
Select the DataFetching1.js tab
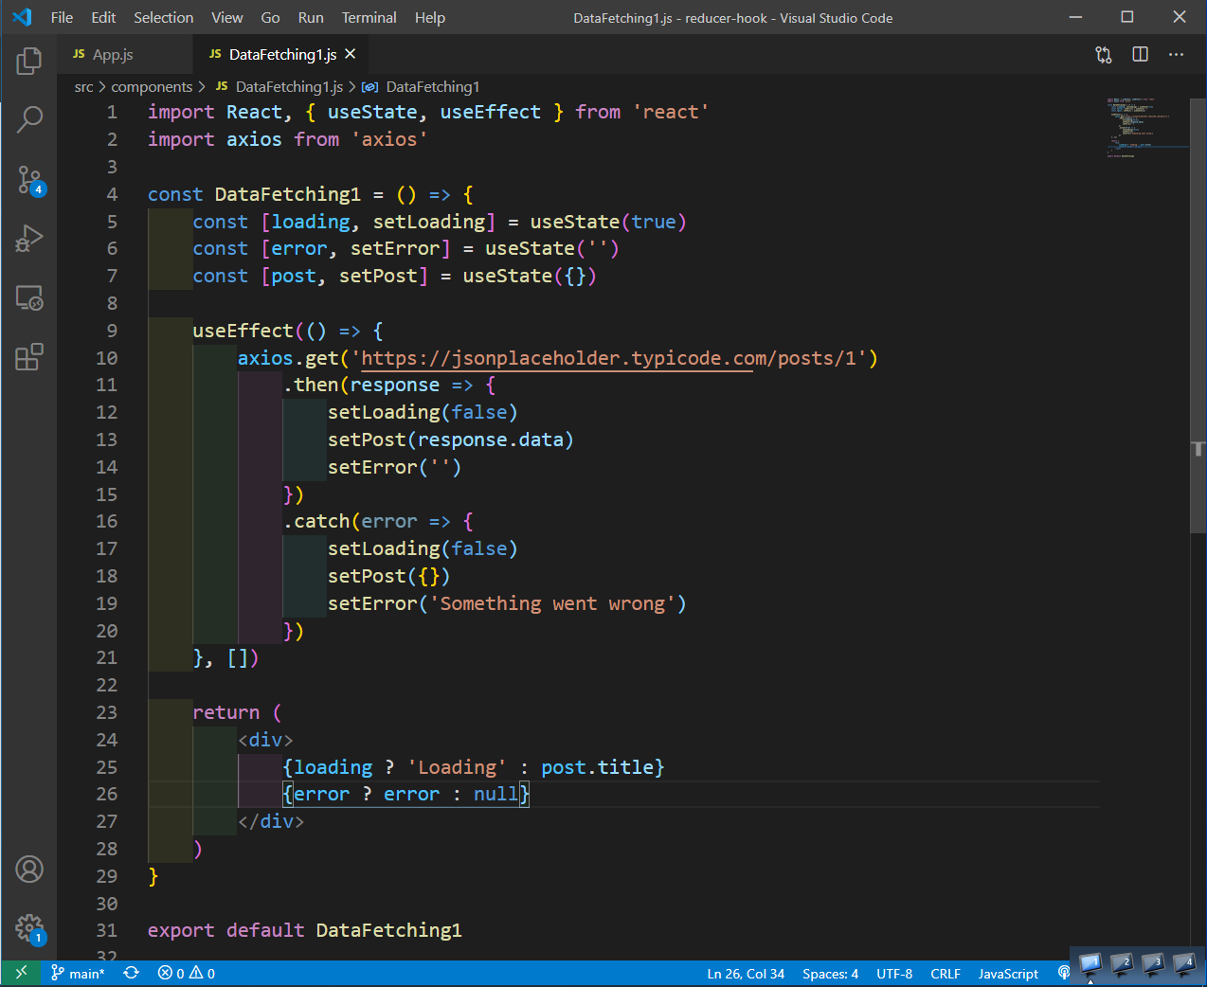(282, 55)
